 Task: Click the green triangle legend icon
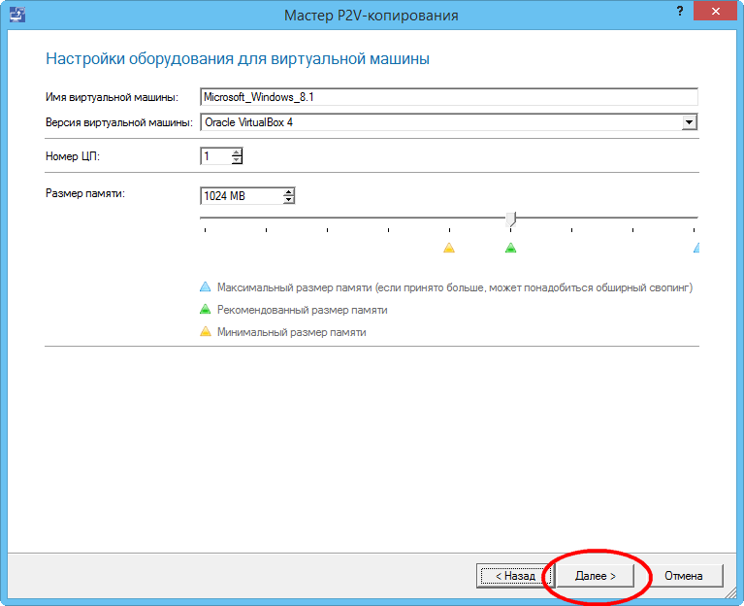[205, 309]
